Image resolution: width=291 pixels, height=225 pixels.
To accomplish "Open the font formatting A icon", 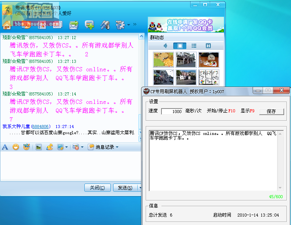I will click(x=5, y=147).
